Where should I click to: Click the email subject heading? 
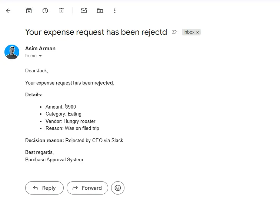96,32
